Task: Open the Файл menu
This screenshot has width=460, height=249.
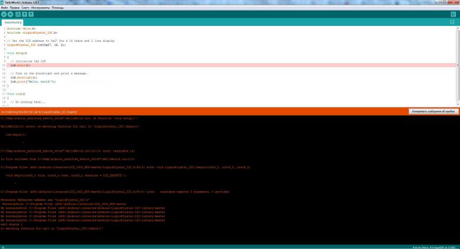Action: tap(5, 8)
